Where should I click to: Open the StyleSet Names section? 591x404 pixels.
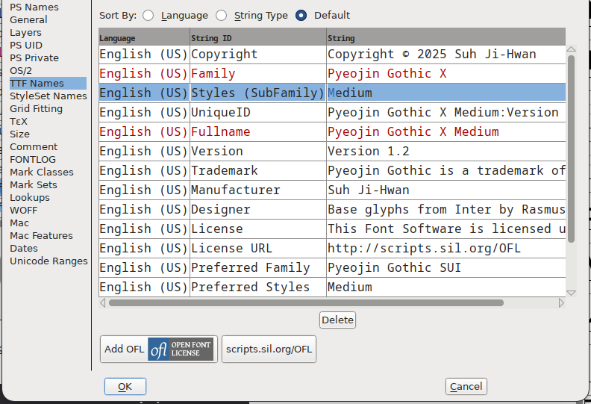[49, 96]
